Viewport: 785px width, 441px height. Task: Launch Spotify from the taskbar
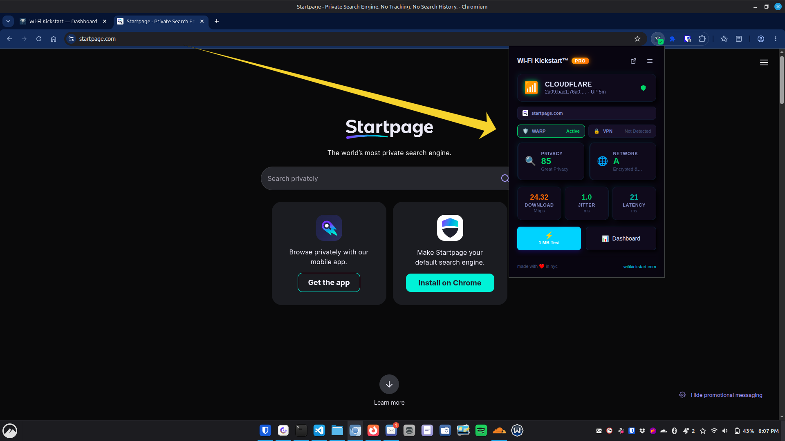[481, 430]
